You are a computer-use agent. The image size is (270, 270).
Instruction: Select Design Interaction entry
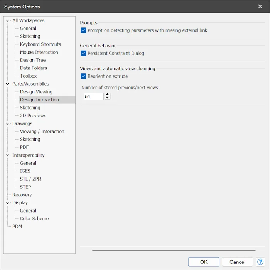pos(39,100)
